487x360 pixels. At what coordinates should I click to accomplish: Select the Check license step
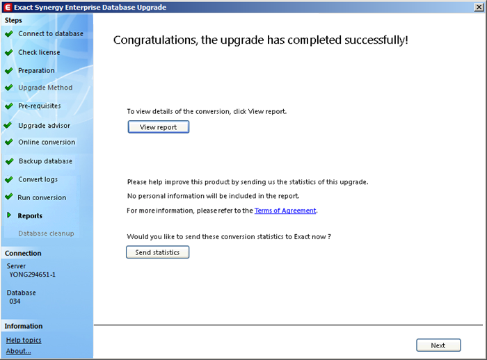39,52
